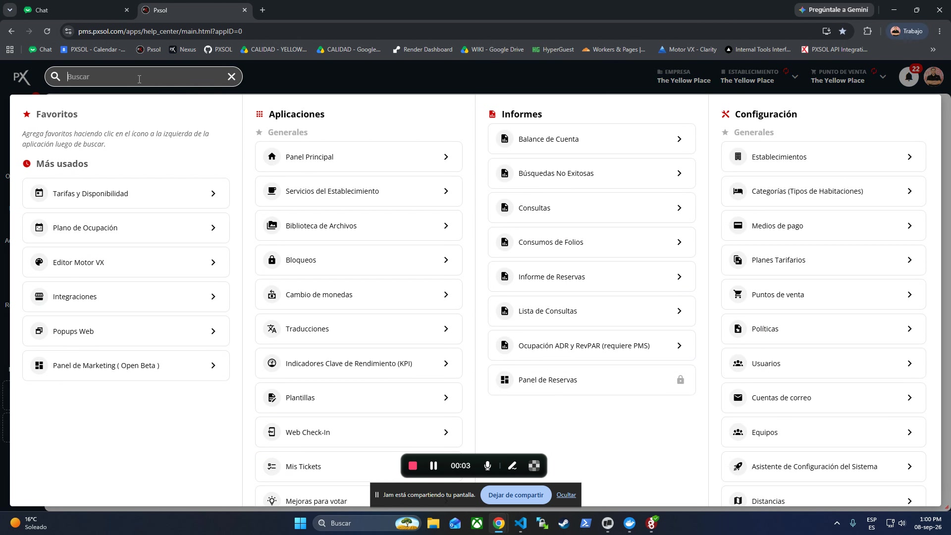The image size is (951, 535).
Task: Open Cambio de monedas icon
Action: click(272, 294)
